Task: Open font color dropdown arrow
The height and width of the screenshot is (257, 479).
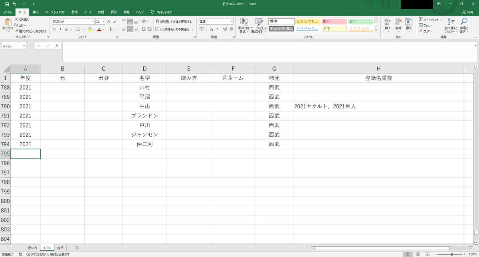Action: coord(103,29)
